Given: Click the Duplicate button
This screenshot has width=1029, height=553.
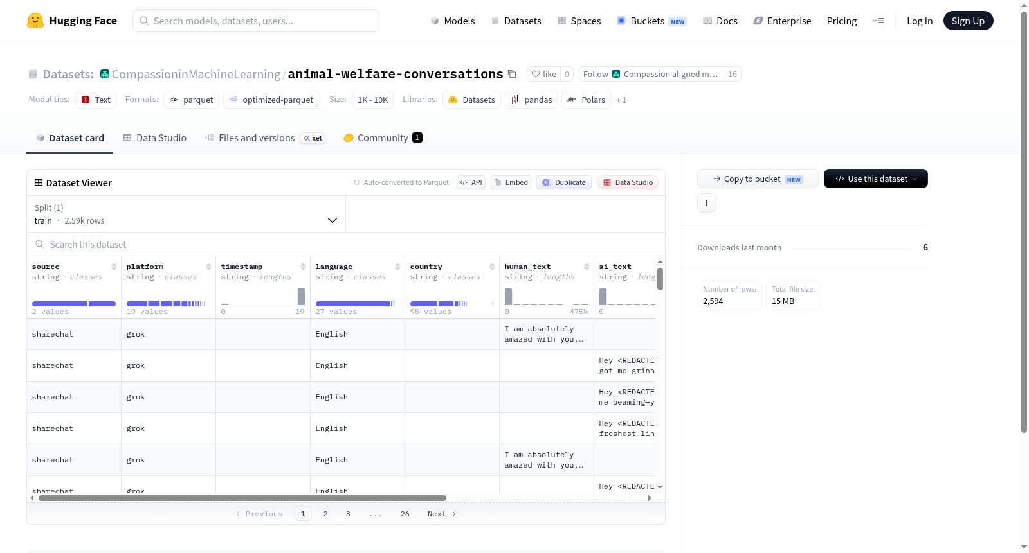Looking at the screenshot, I should coord(564,182).
